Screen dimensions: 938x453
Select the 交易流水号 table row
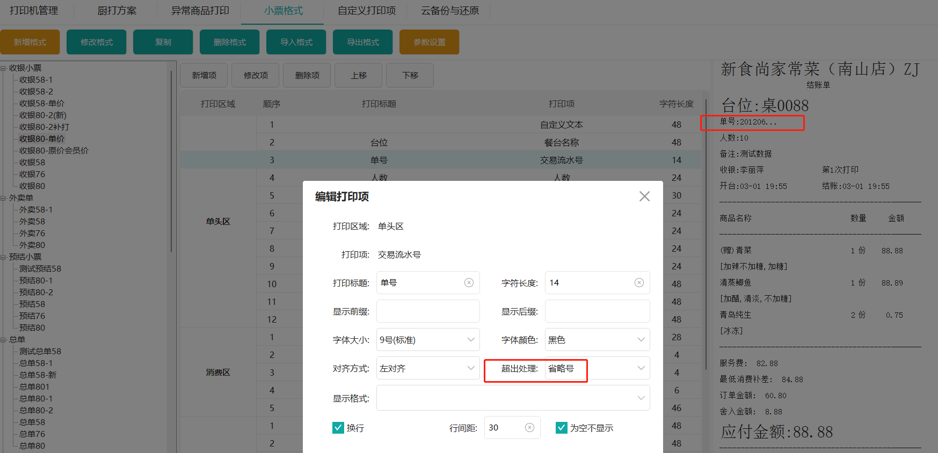440,160
